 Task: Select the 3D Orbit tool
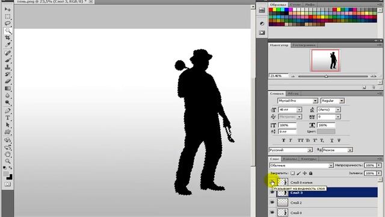tap(8, 147)
